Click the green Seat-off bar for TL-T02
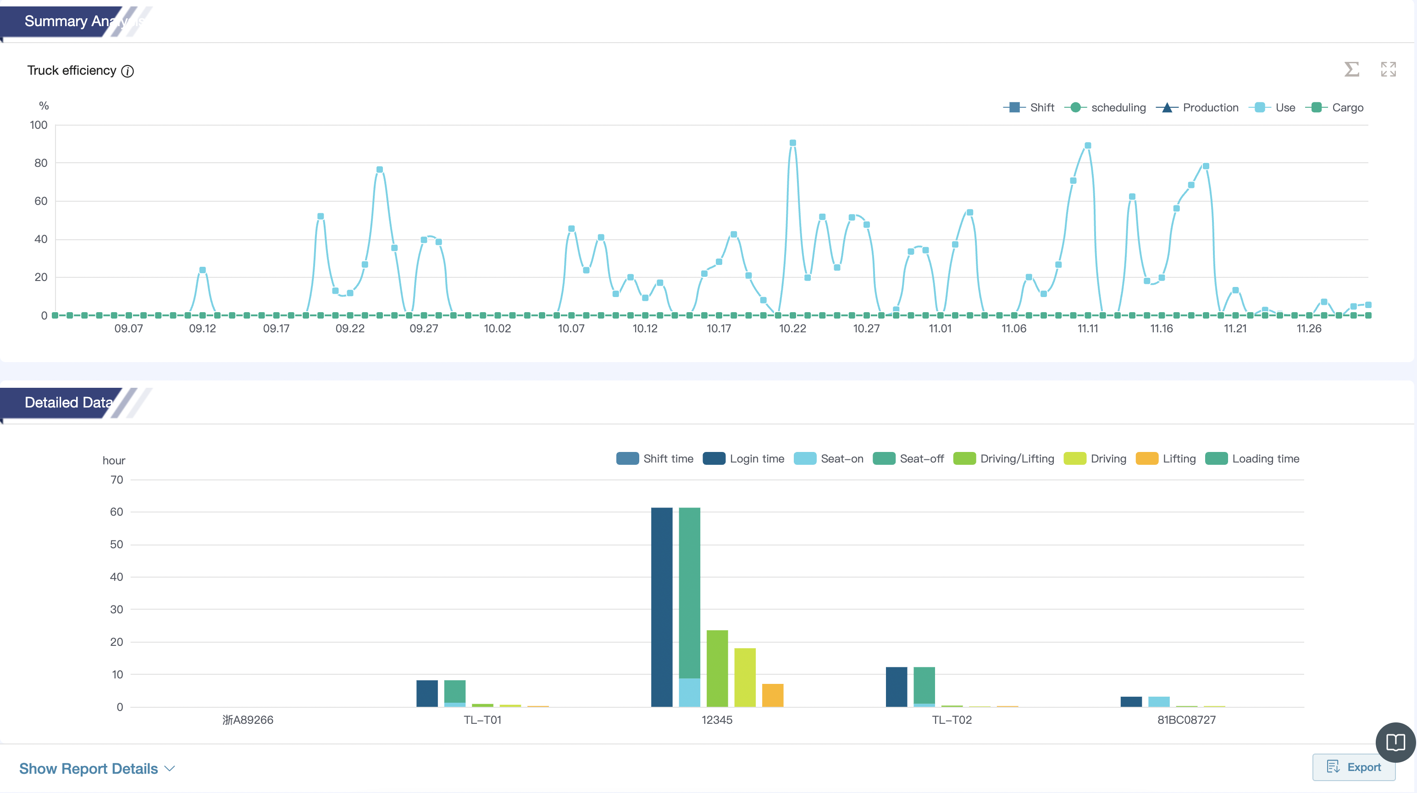 [924, 685]
